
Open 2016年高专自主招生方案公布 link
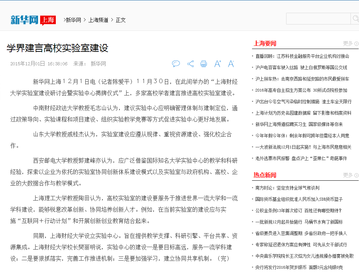301,90
